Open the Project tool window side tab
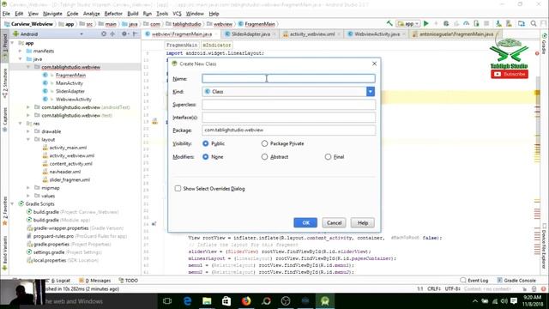This screenshot has width=549, height=309. click(x=5, y=45)
